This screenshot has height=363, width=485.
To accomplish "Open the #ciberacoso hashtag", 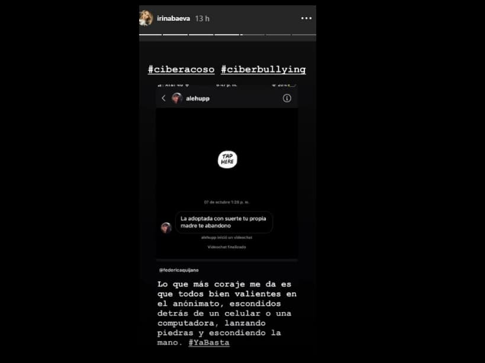I will [x=181, y=69].
